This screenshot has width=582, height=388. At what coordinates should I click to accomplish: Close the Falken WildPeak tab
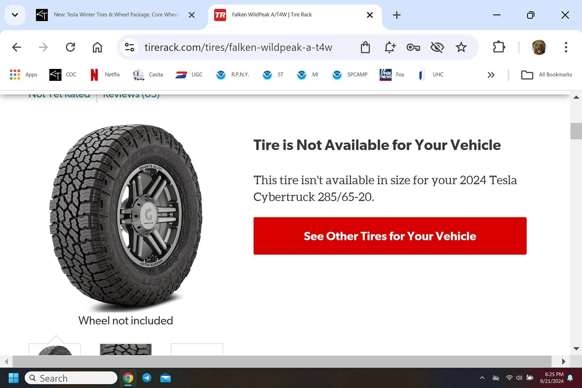(370, 15)
